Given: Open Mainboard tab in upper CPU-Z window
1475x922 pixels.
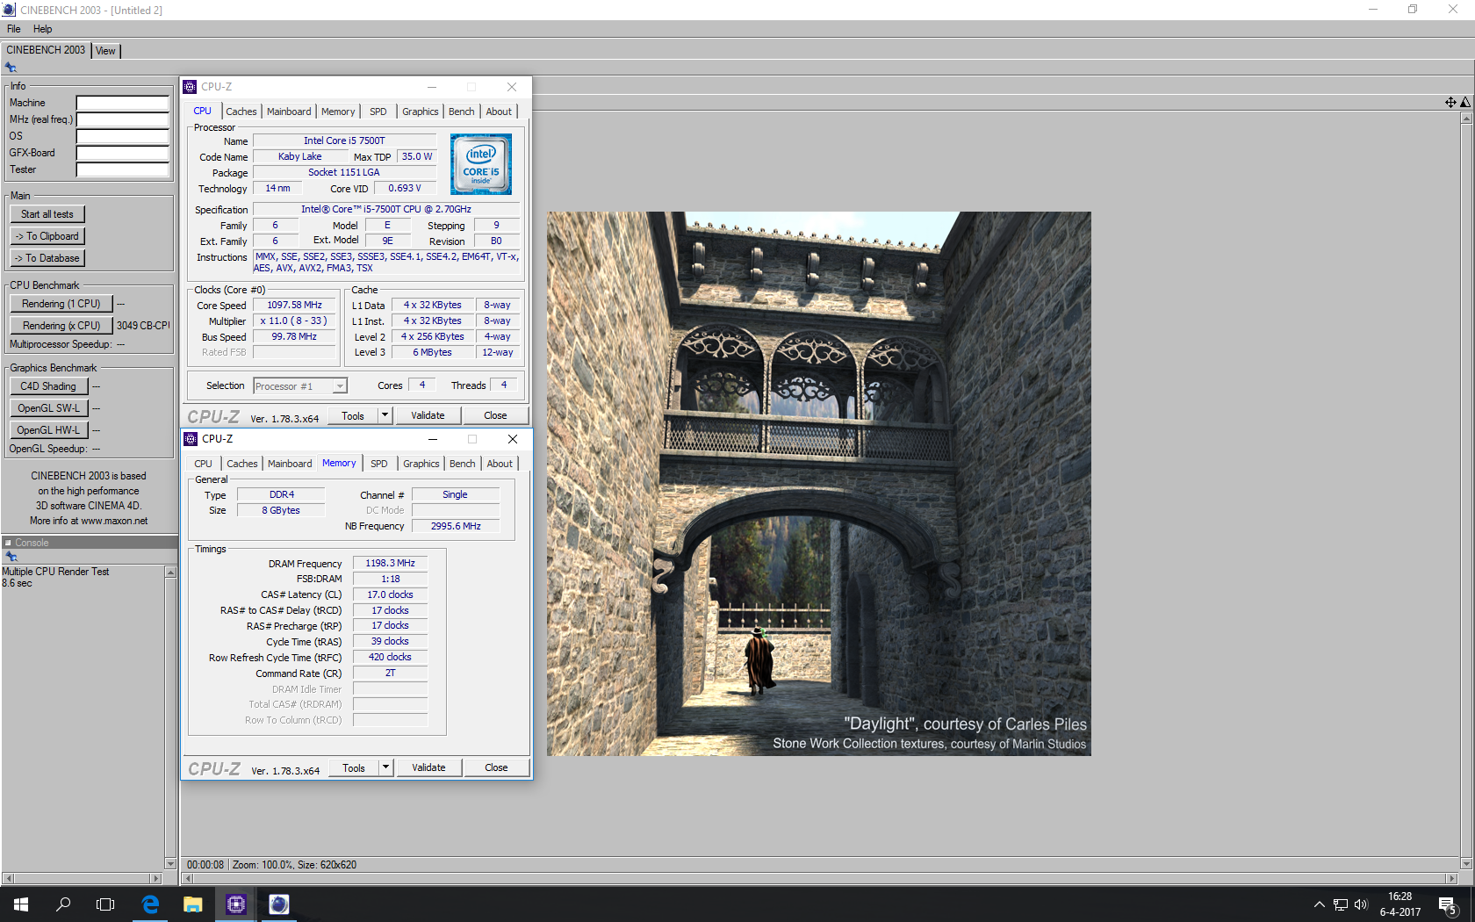Looking at the screenshot, I should click(289, 112).
